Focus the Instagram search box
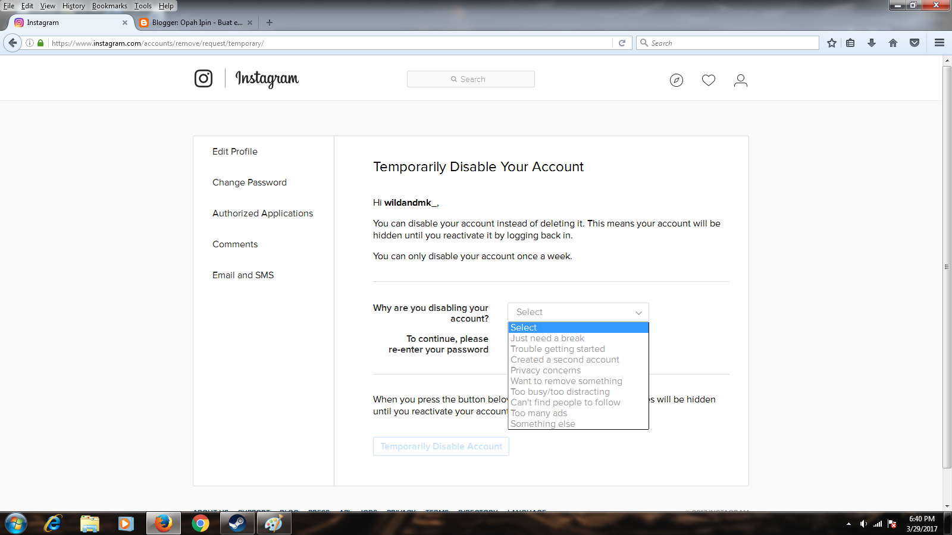The width and height of the screenshot is (952, 535). 471,79
